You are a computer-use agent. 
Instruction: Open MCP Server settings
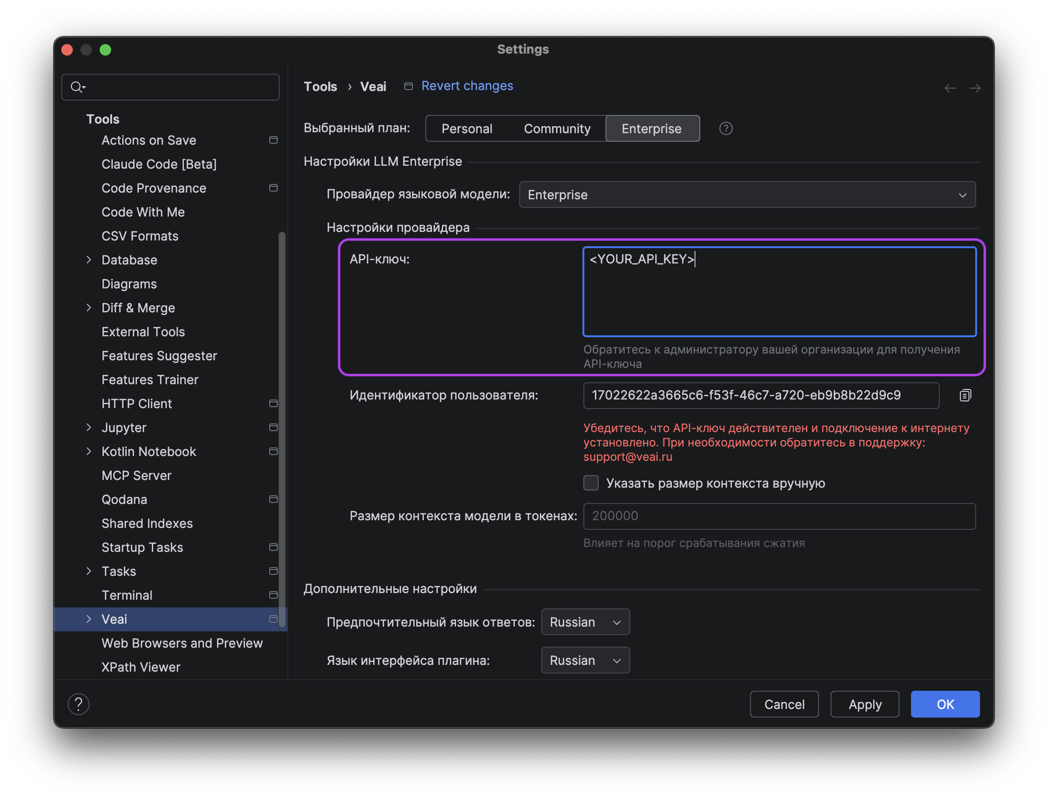click(x=136, y=475)
